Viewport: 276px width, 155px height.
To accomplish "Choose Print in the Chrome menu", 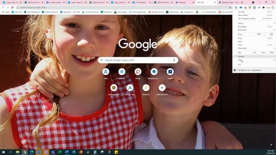I will click(254, 38).
